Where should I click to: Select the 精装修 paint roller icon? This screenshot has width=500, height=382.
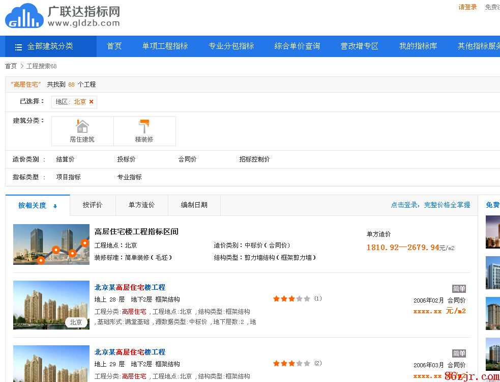(x=144, y=126)
